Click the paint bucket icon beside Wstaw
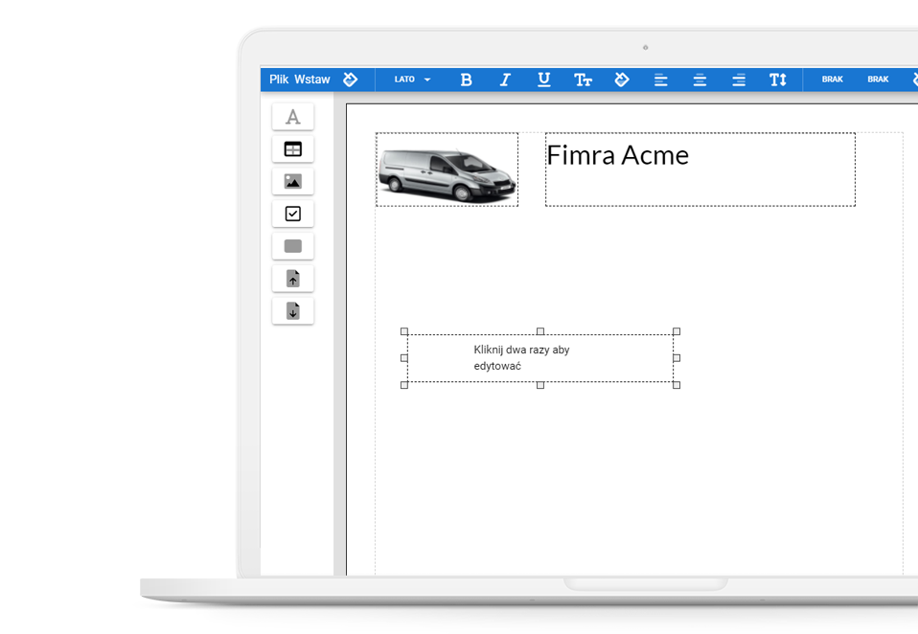 (351, 79)
